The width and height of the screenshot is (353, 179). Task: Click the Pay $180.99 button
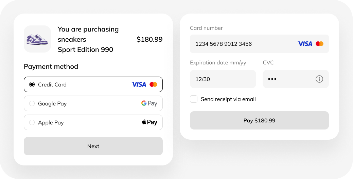click(259, 120)
